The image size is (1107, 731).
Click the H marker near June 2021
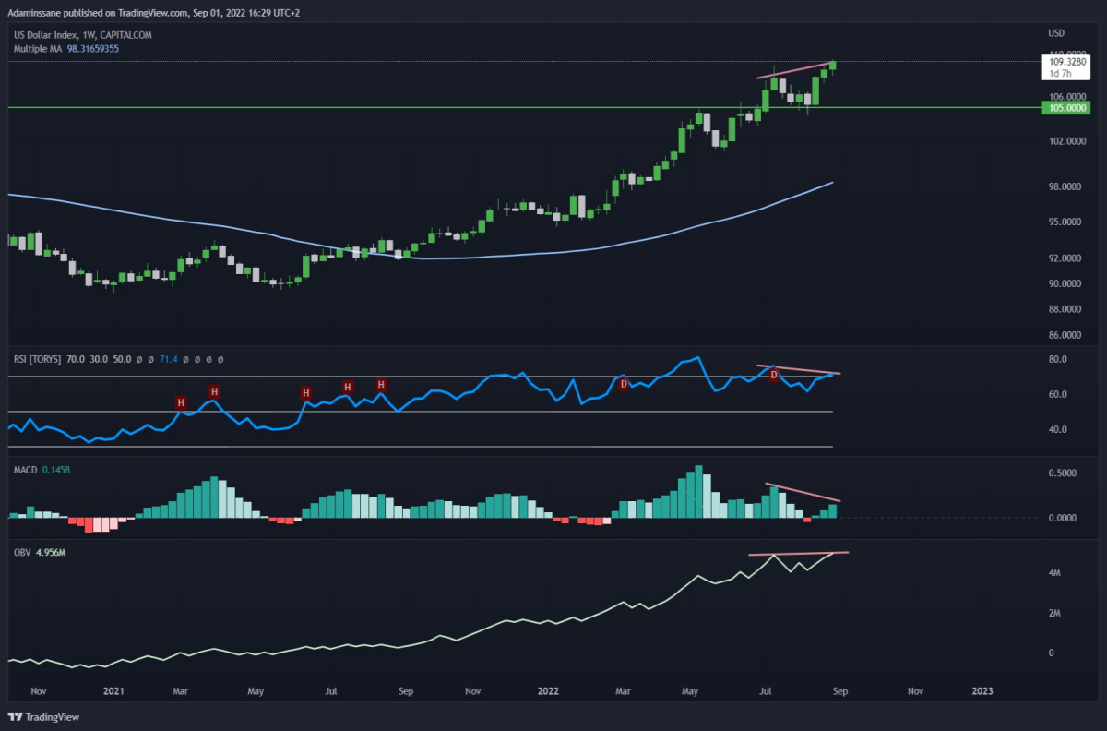(x=305, y=393)
